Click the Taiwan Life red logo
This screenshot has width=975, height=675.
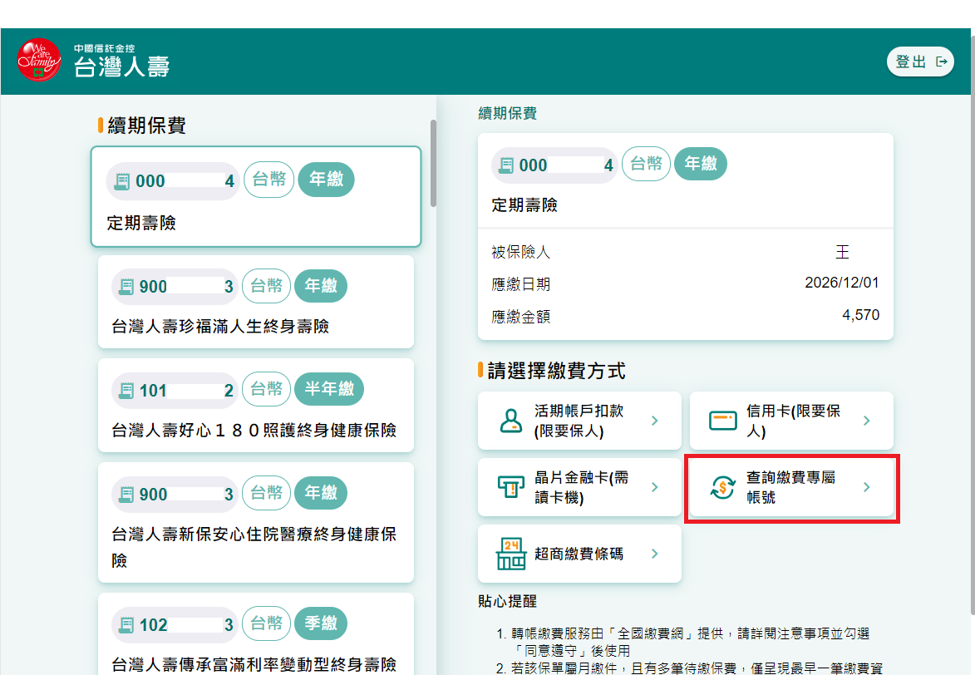[38, 60]
